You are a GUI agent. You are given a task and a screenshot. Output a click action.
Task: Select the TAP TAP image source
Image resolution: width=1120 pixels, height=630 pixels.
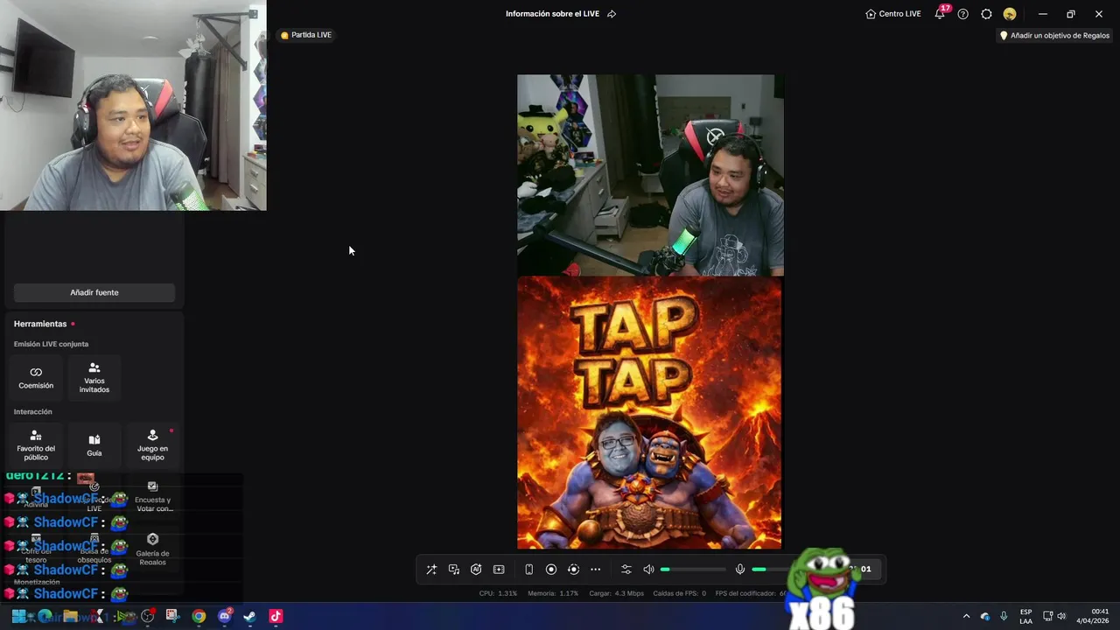click(x=649, y=413)
